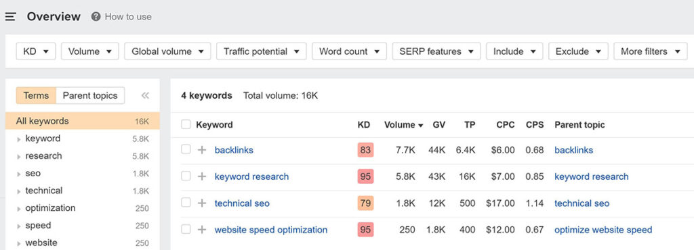This screenshot has height=250, width=694.
Task: Sort by the Volume column arrow
Action: [x=420, y=125]
